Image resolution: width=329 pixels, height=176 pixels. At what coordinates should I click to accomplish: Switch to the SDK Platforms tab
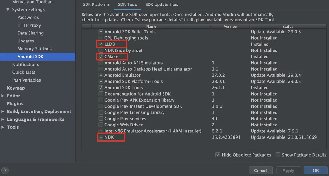tap(97, 4)
